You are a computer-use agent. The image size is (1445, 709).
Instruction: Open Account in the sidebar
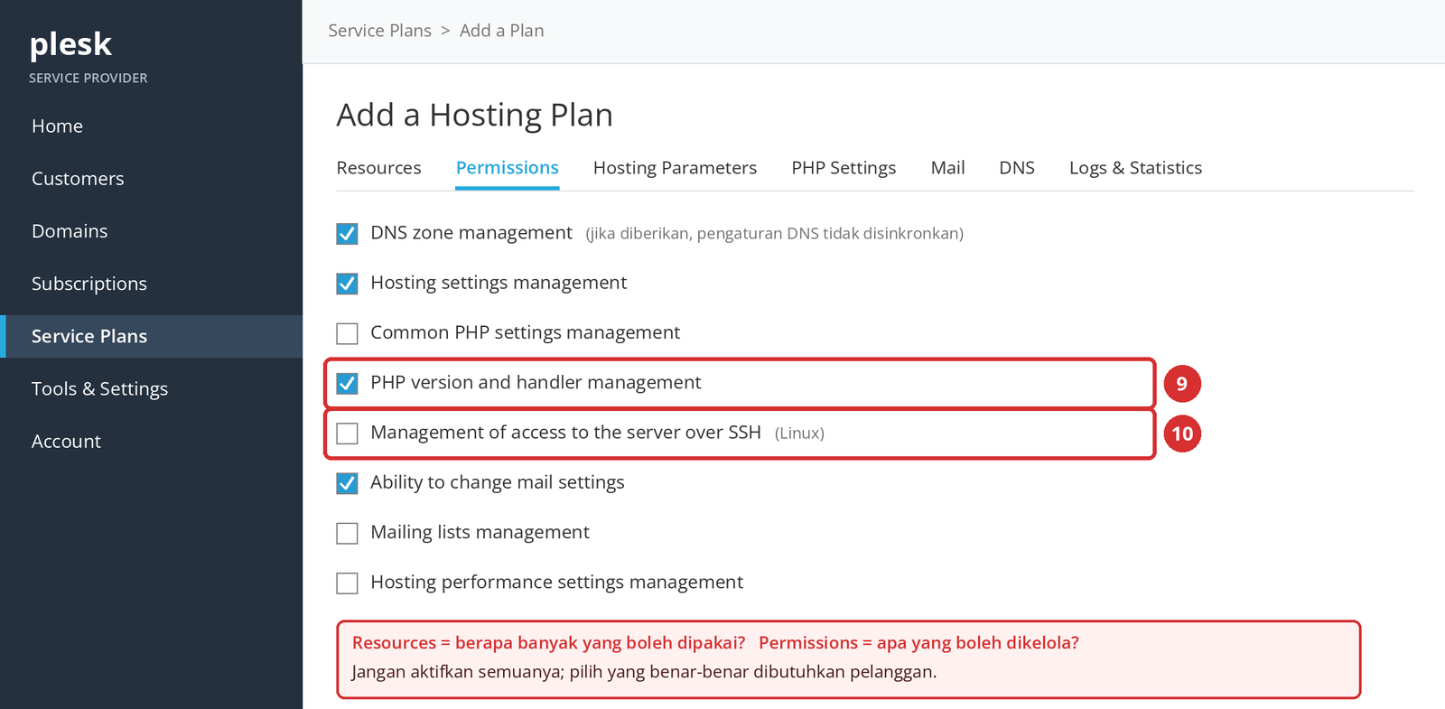(x=66, y=442)
